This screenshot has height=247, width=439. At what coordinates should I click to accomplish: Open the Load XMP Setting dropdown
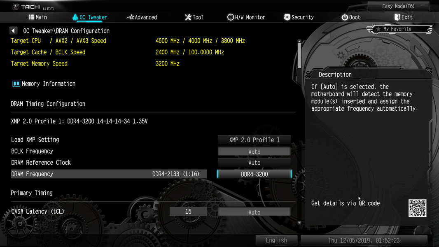point(254,140)
